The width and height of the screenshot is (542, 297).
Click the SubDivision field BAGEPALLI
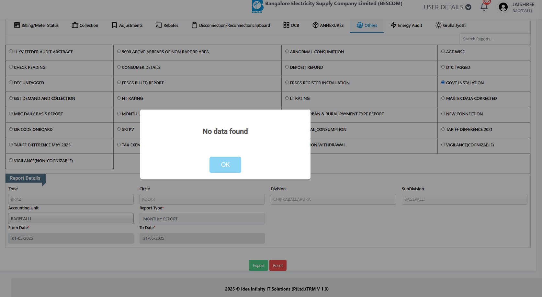(x=465, y=199)
